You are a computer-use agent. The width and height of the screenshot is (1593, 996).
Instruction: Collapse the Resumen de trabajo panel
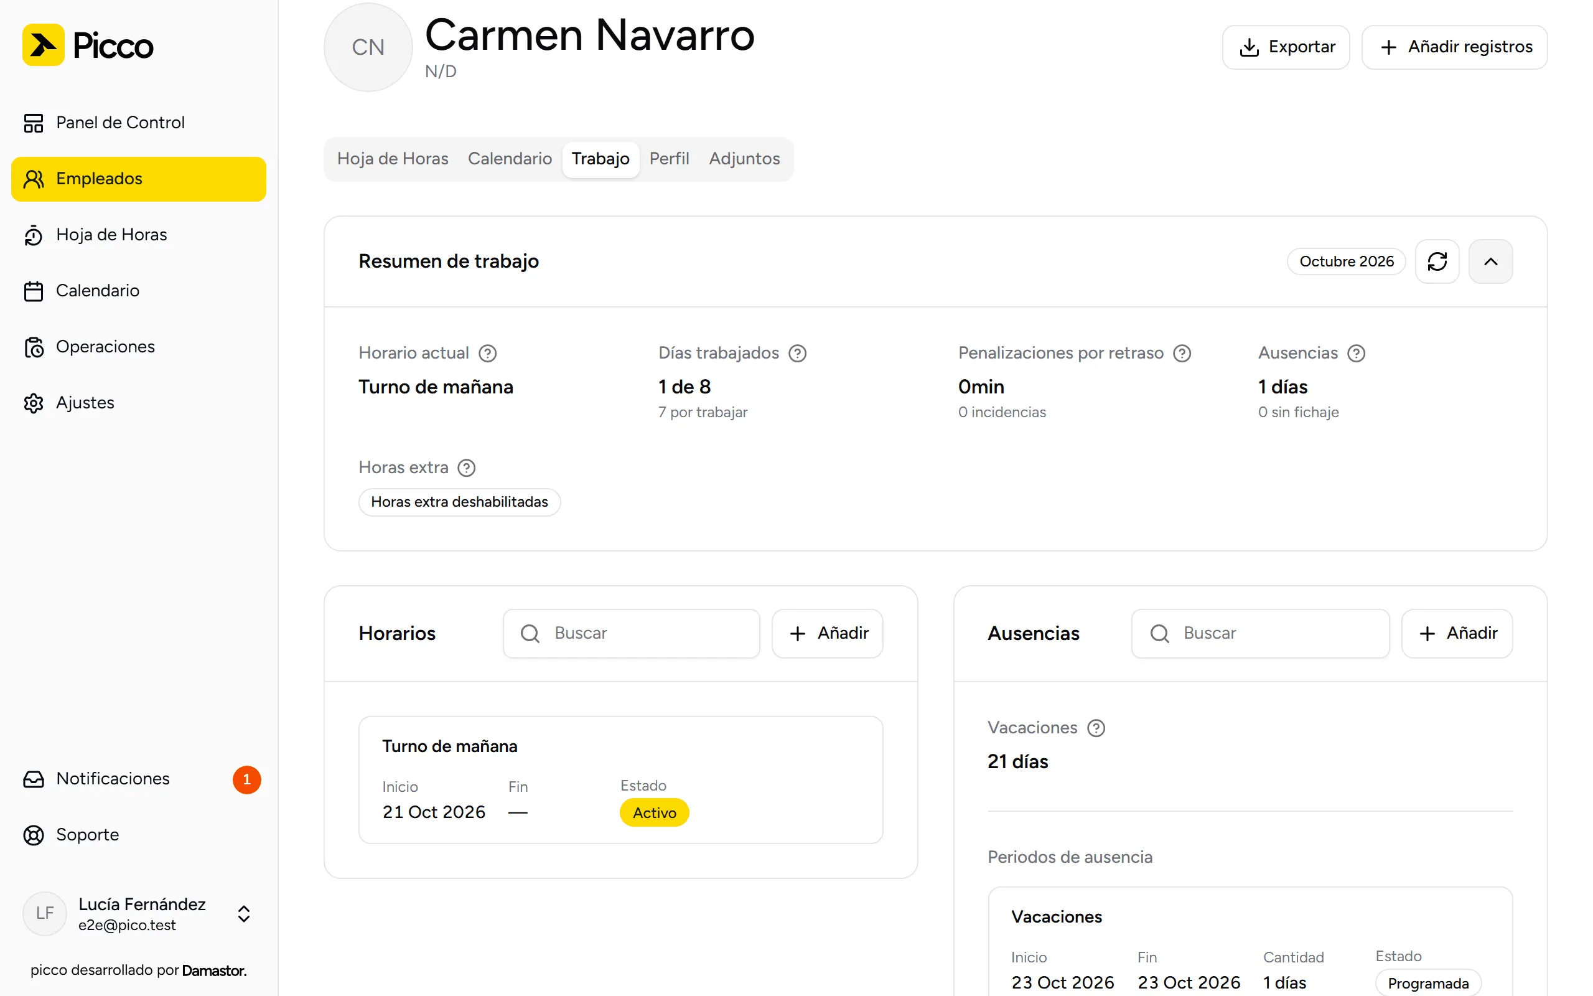coord(1490,261)
